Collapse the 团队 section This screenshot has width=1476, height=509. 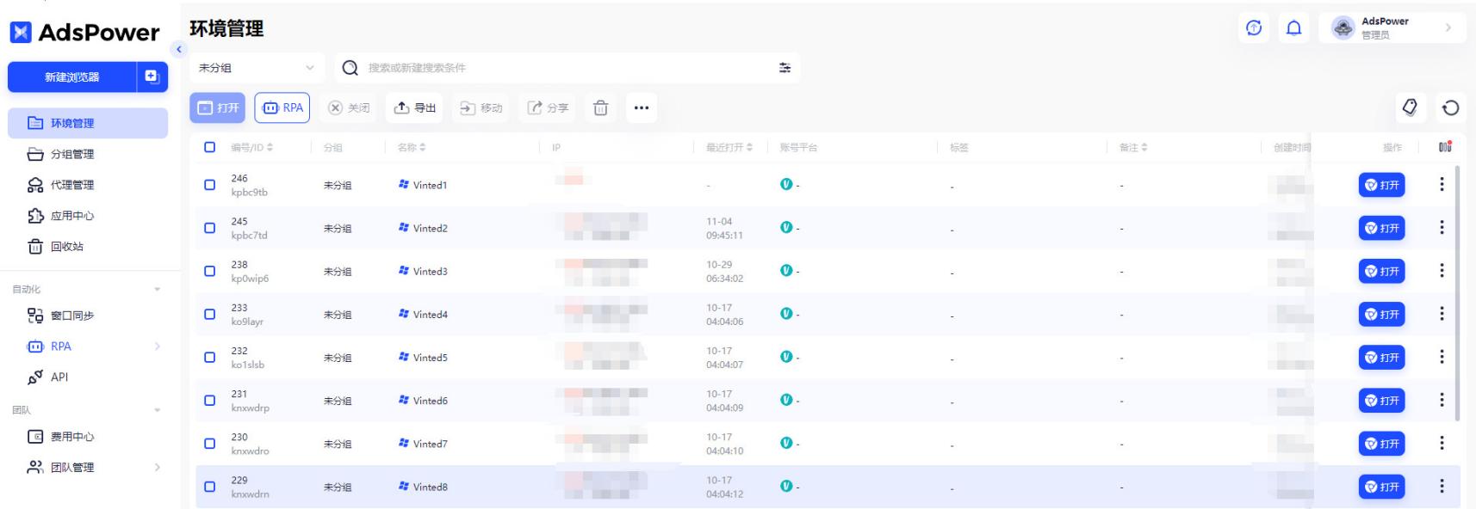pyautogui.click(x=157, y=410)
